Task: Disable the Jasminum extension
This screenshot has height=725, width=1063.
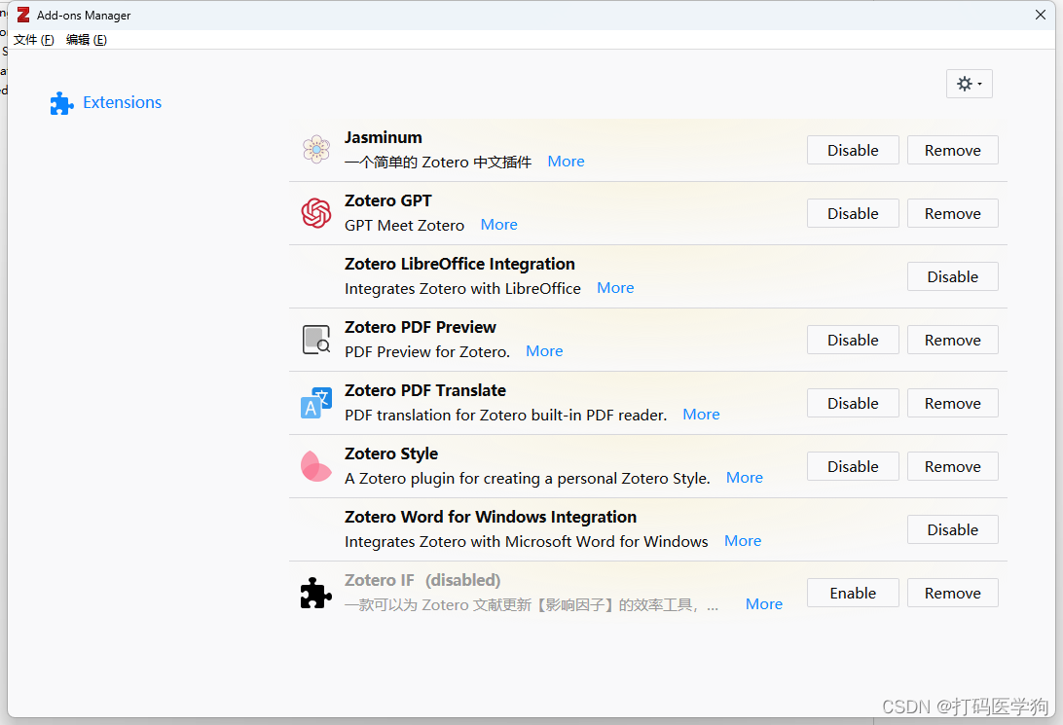Action: pos(853,150)
